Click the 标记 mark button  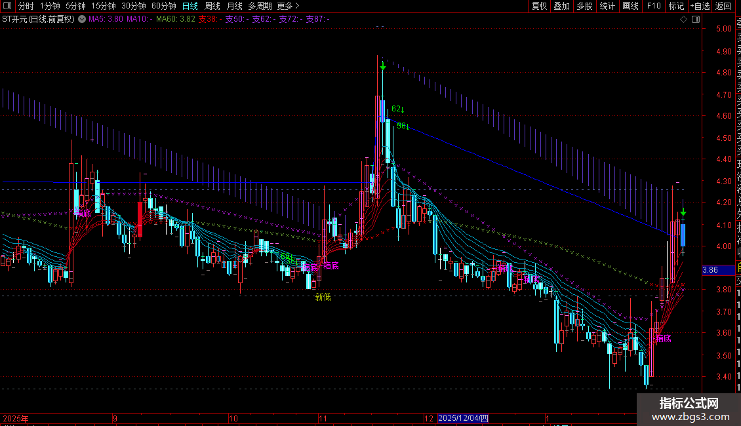[676, 6]
